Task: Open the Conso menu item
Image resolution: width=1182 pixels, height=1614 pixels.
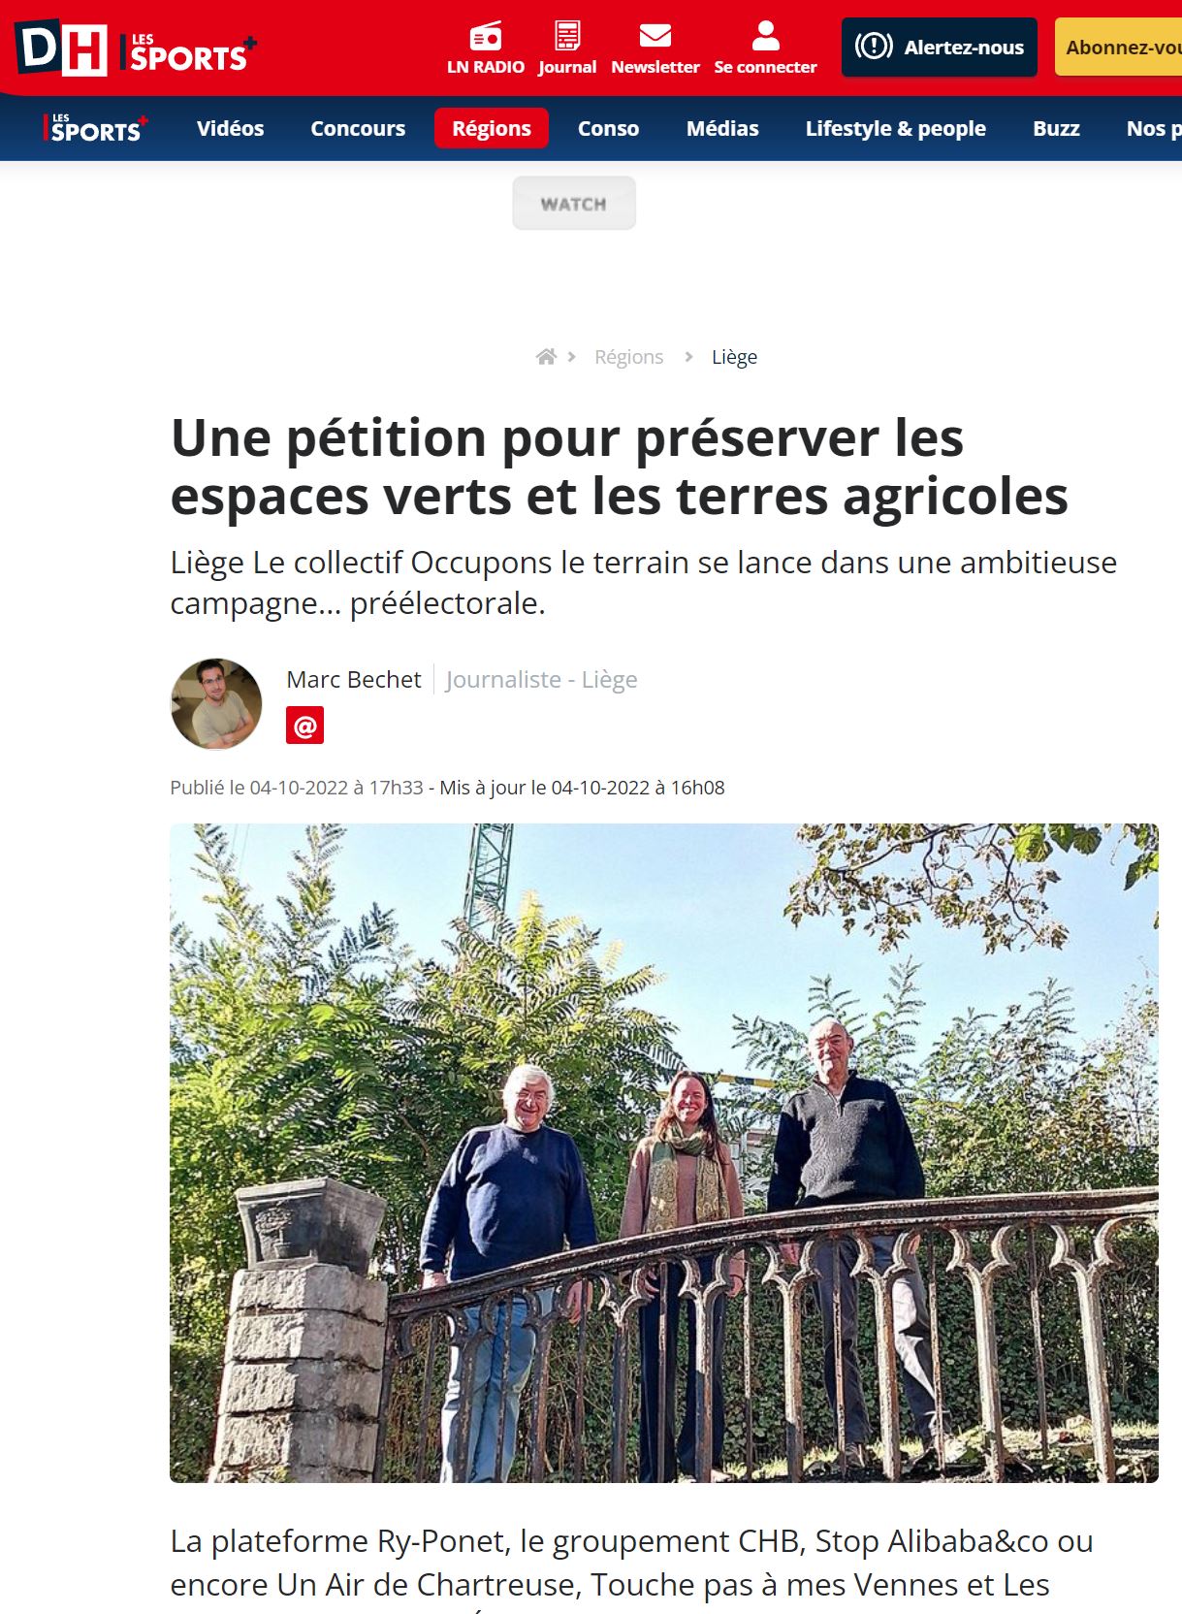Action: click(608, 128)
